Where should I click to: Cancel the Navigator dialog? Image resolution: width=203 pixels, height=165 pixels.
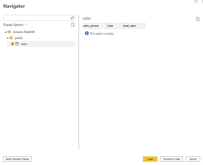pos(193,159)
